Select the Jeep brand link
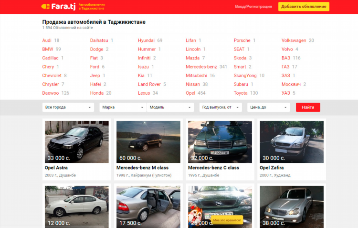358x228 pixels. click(x=95, y=75)
